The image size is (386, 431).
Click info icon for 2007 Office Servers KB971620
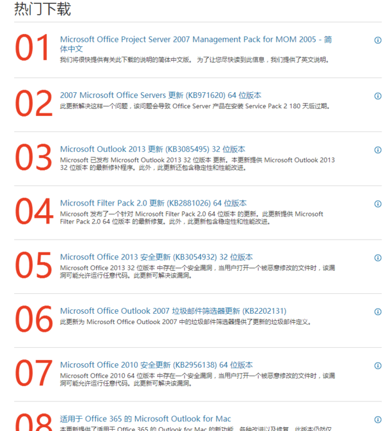pyautogui.click(x=378, y=96)
